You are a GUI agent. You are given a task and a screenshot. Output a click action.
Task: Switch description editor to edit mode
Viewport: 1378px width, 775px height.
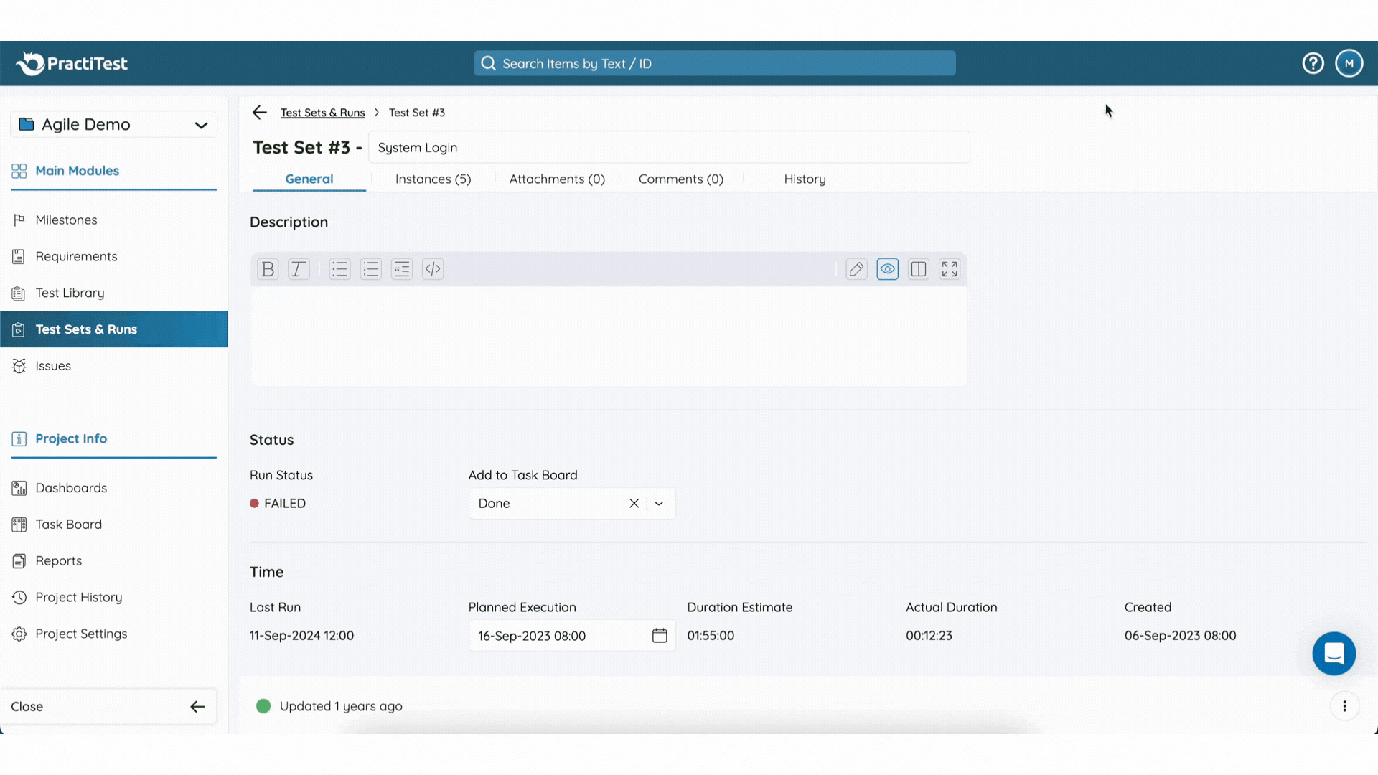[x=856, y=268]
